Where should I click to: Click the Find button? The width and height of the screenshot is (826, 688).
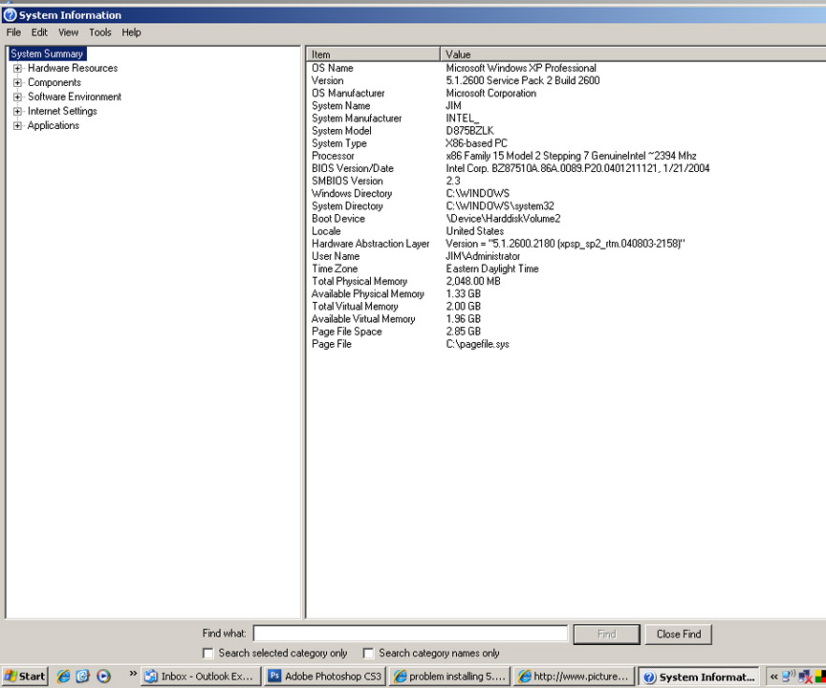(607, 634)
